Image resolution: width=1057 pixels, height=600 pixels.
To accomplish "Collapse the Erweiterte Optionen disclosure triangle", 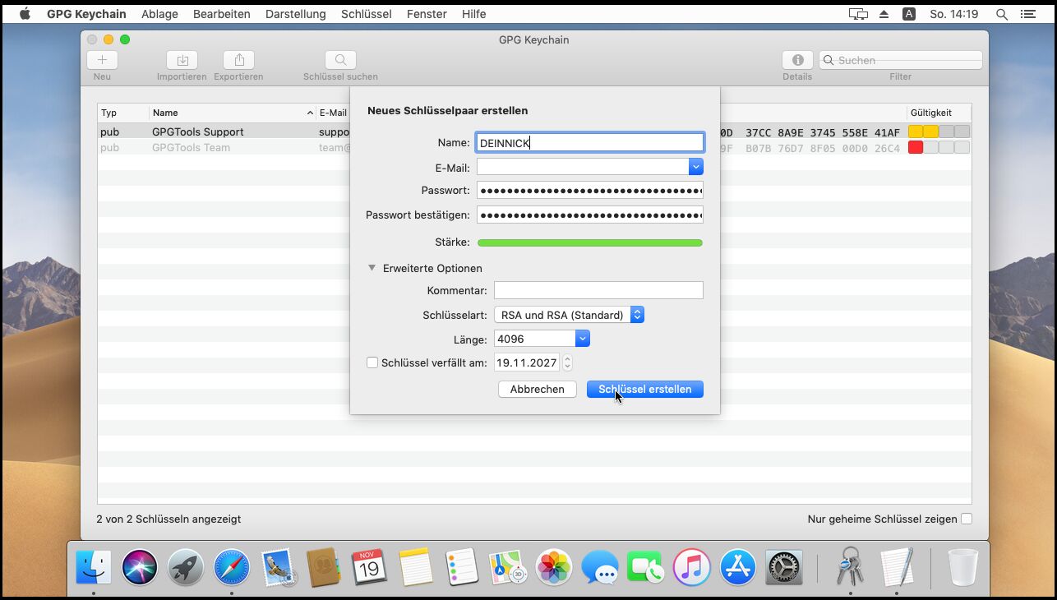I will click(x=372, y=268).
